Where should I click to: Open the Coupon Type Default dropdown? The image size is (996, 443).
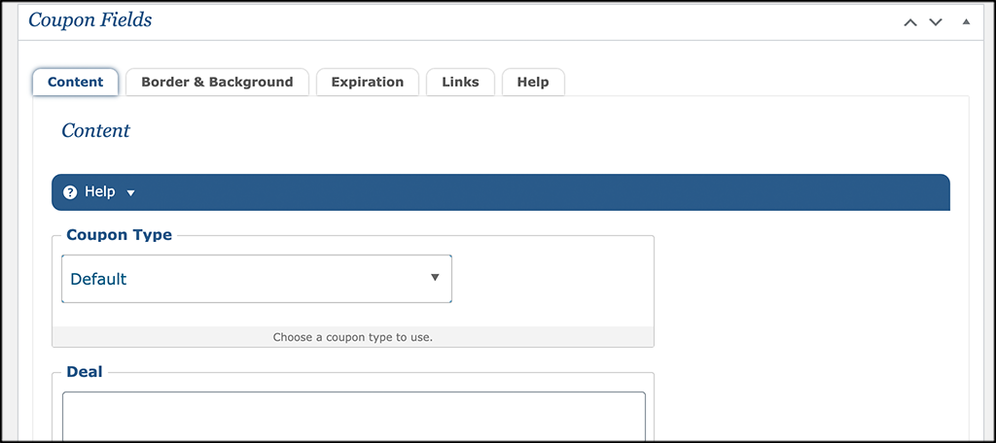[257, 279]
